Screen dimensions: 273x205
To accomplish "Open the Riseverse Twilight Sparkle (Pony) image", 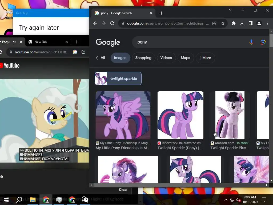I will tap(180, 115).
